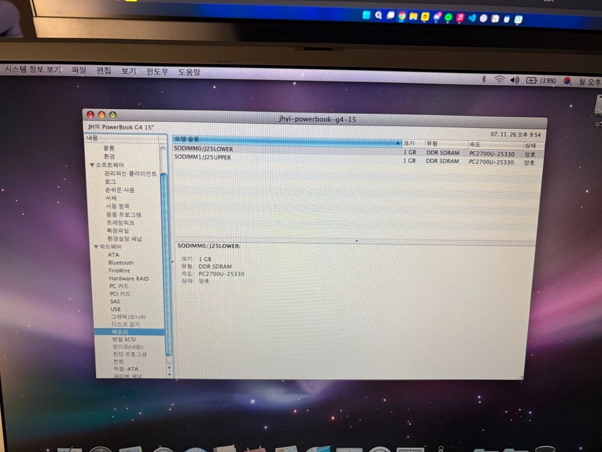Select the SODIMM1/J25UPPER memory row
This screenshot has height=452, width=602.
[x=357, y=159]
